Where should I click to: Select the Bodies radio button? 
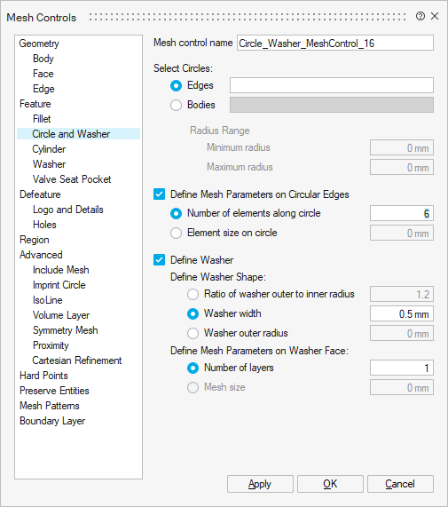coord(176,105)
